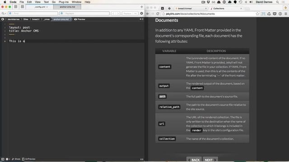Viewport: 289px width, 162px height.
Task: Close the bread.li/cmss/ browser tab
Action: tap(206, 9)
